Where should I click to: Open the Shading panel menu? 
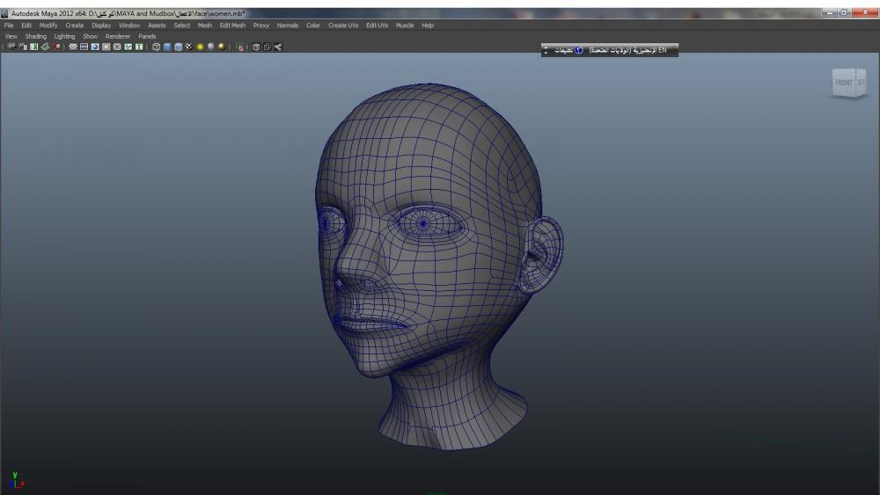tap(35, 36)
